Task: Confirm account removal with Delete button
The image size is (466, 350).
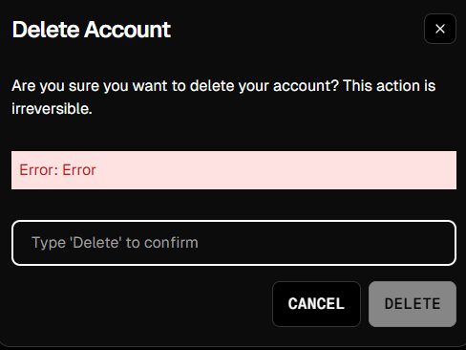Action: (x=413, y=304)
